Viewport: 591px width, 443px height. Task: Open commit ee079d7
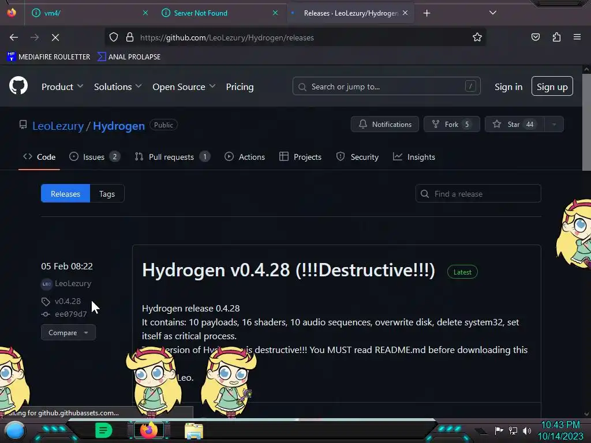[71, 314]
